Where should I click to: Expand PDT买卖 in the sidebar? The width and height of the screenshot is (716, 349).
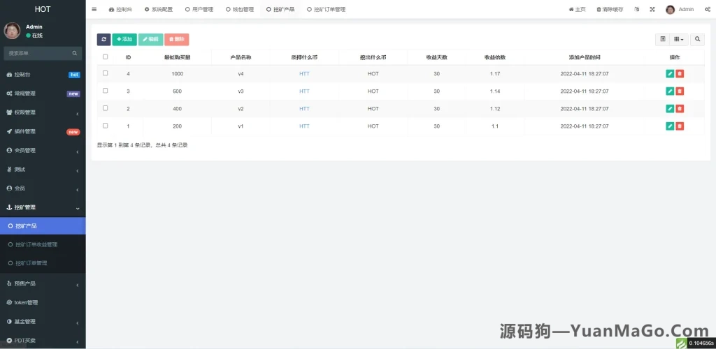click(43, 341)
